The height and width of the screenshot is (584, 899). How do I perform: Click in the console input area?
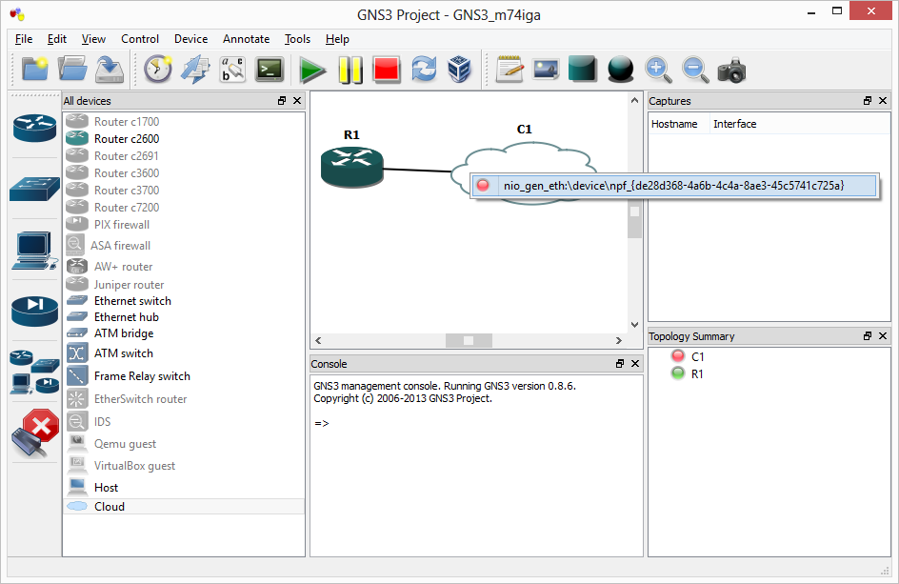tap(476, 465)
